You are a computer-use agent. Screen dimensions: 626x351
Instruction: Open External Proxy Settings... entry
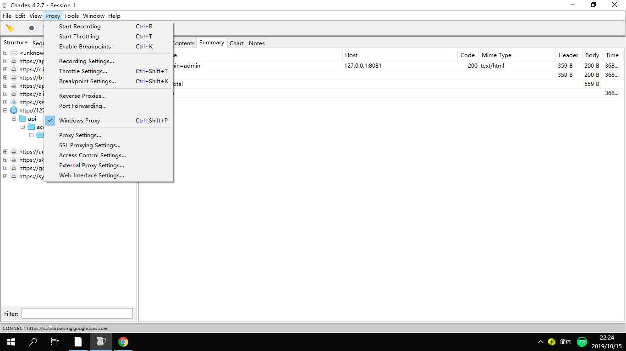(109, 165)
